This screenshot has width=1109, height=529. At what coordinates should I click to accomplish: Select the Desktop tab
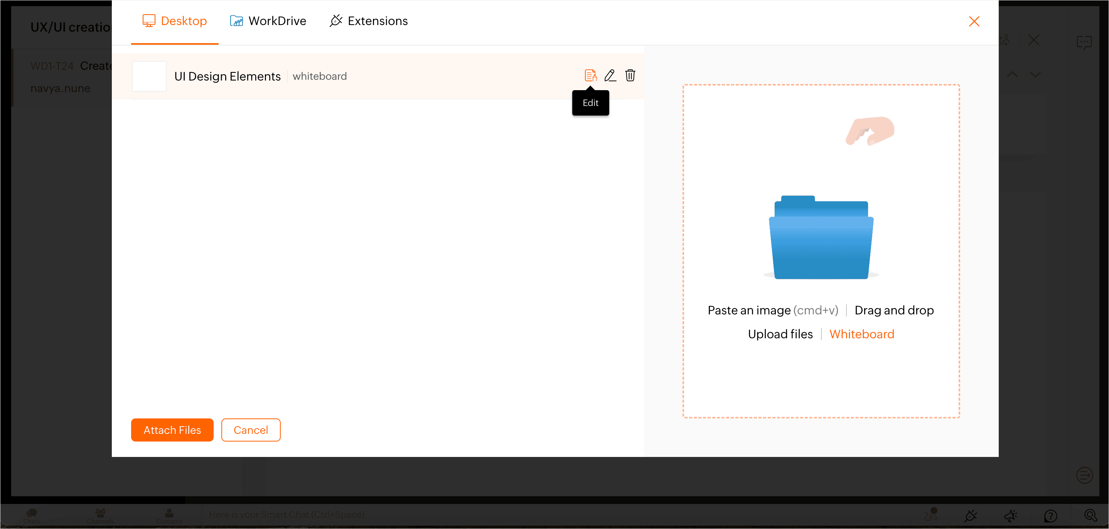coord(175,21)
